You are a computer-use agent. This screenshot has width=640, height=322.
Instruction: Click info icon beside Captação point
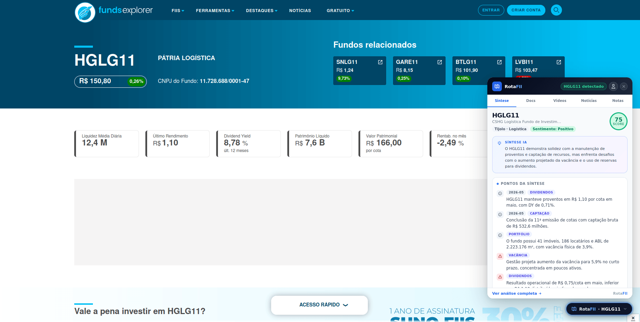[500, 215]
